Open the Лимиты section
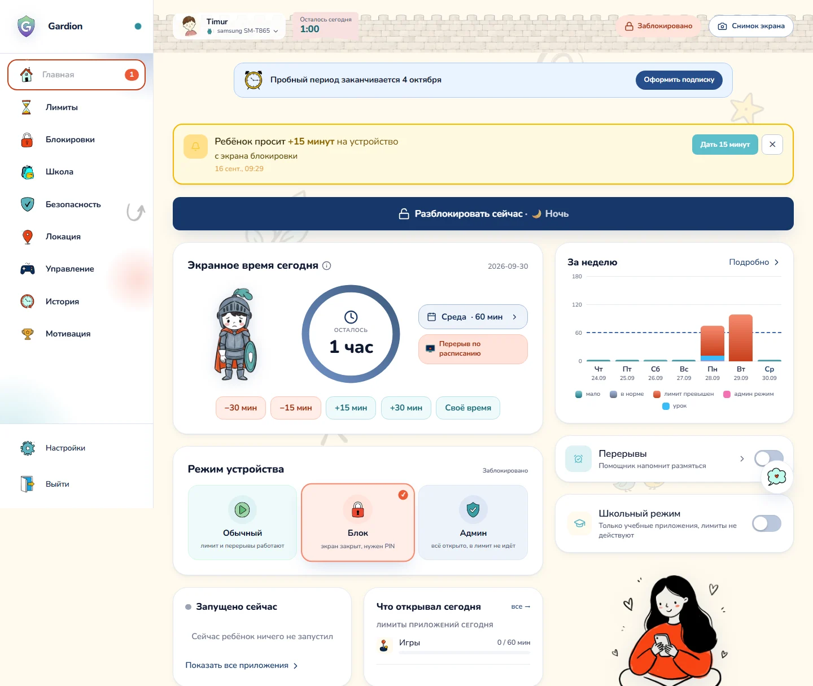 (x=76, y=107)
